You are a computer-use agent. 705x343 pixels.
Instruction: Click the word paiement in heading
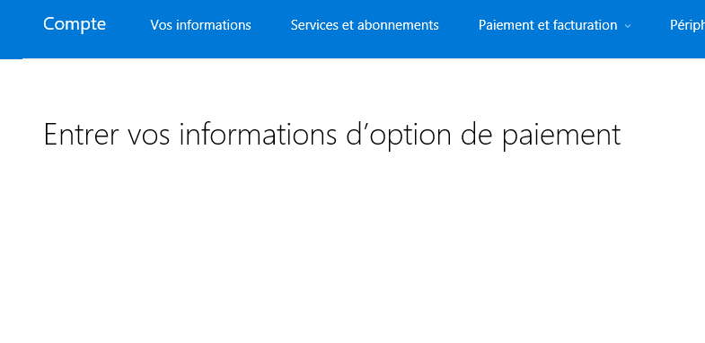[561, 136]
